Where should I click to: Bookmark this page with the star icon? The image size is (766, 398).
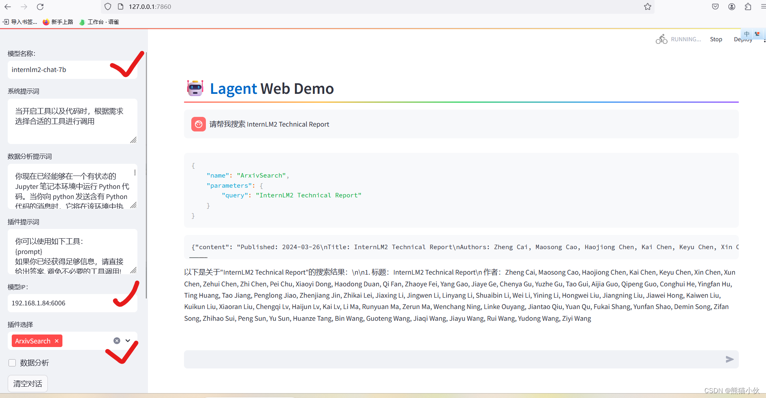[x=648, y=6]
